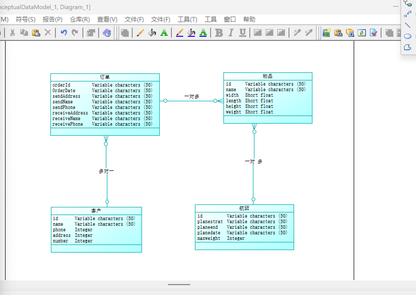The image size is (416, 295).
Task: Toggle Bold text formatting
Action: point(219,33)
